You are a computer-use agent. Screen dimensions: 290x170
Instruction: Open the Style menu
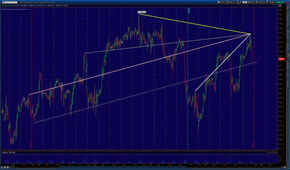[251, 2]
